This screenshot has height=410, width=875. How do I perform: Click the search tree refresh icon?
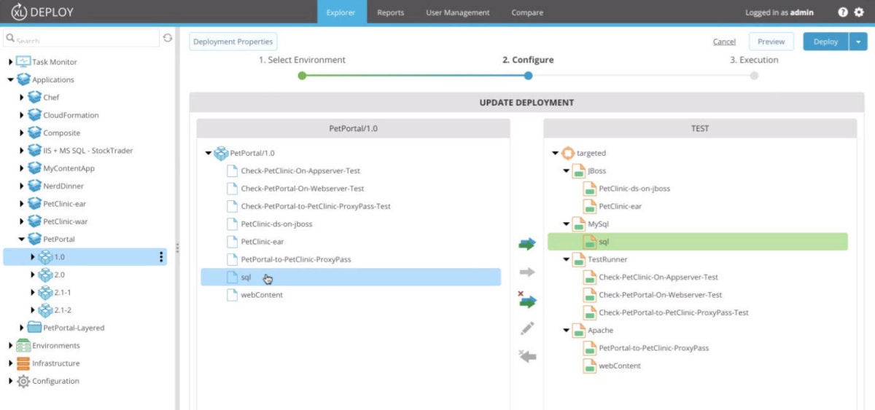click(x=168, y=38)
